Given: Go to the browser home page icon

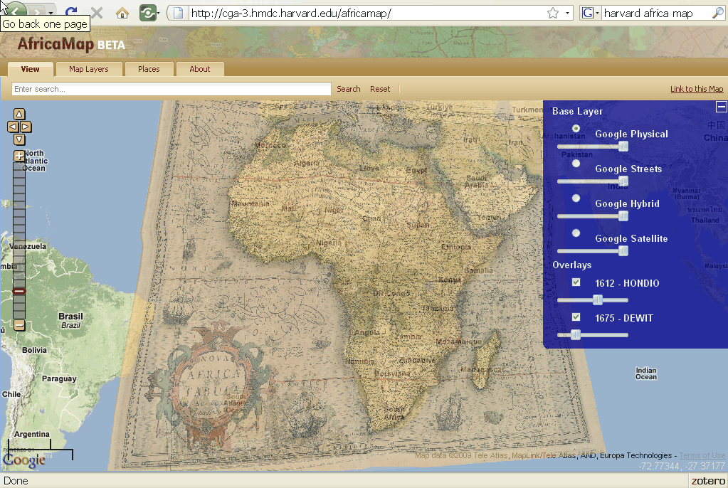Looking at the screenshot, I should tap(122, 13).
